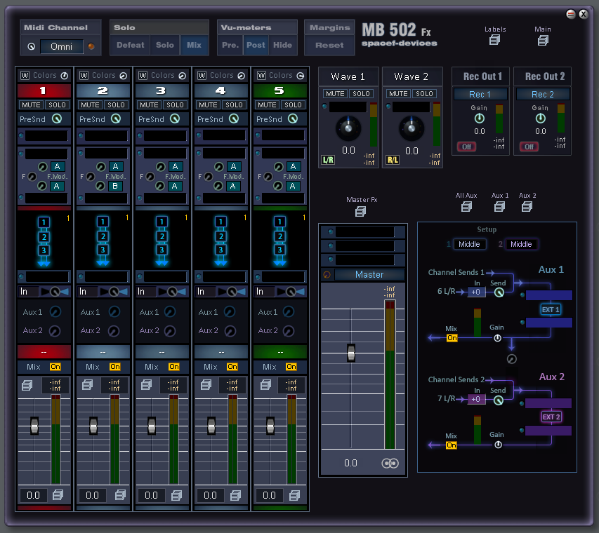The height and width of the screenshot is (533, 599).
Task: Open the All Aux menu icon
Action: pos(466,206)
